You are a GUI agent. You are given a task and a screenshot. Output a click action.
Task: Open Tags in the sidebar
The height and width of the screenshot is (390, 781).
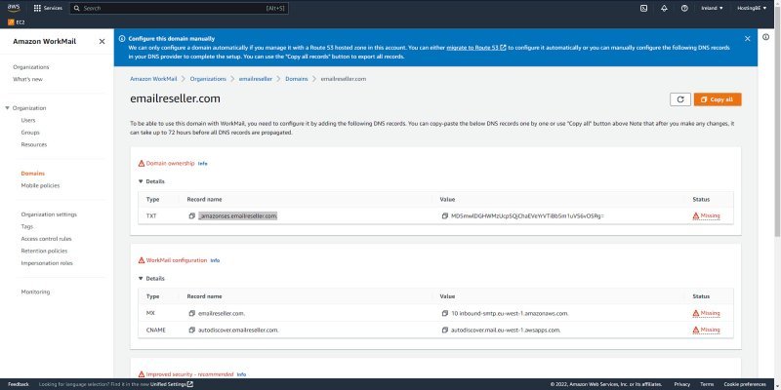27,227
